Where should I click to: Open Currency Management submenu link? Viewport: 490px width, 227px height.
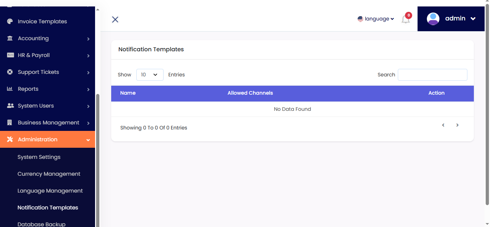(49, 174)
